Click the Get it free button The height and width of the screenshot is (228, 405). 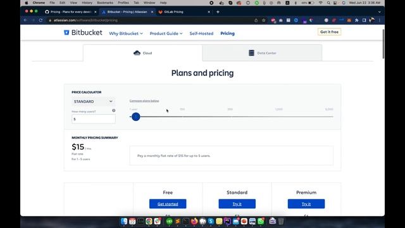coord(329,32)
